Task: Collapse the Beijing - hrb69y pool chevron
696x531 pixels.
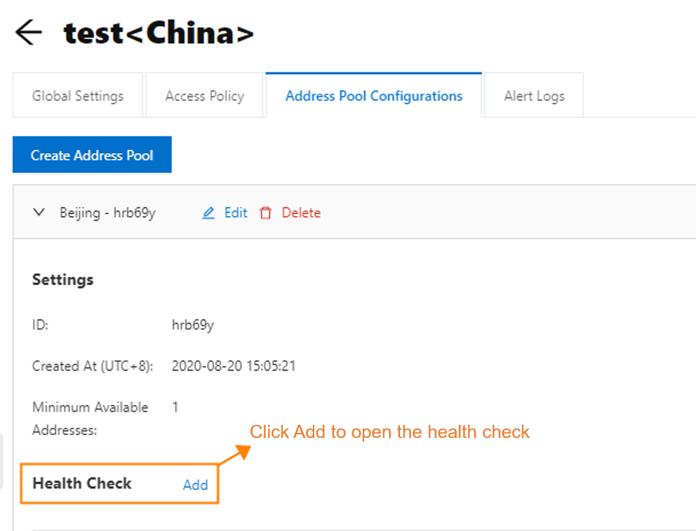Action: (x=39, y=212)
